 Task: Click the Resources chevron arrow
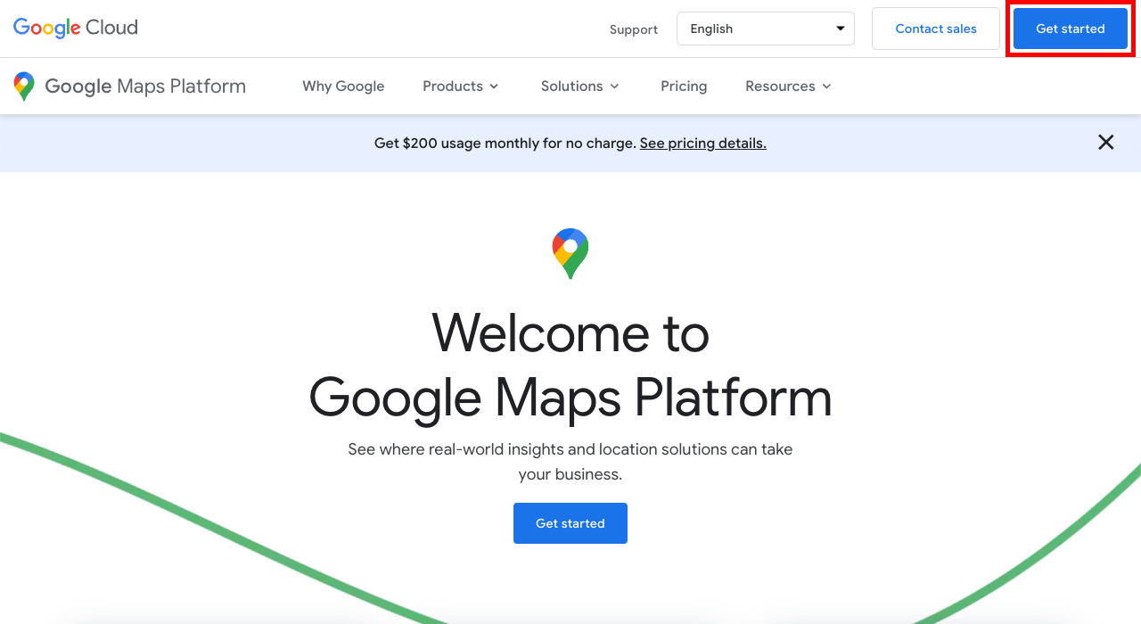826,86
